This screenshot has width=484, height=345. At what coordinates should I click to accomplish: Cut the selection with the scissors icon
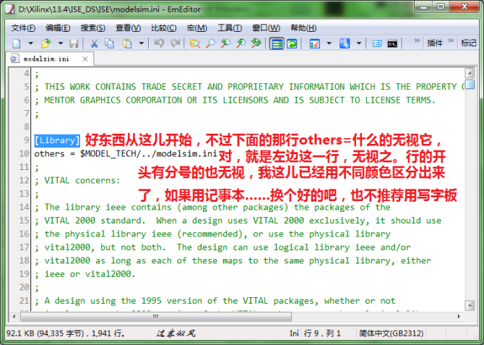[94, 43]
